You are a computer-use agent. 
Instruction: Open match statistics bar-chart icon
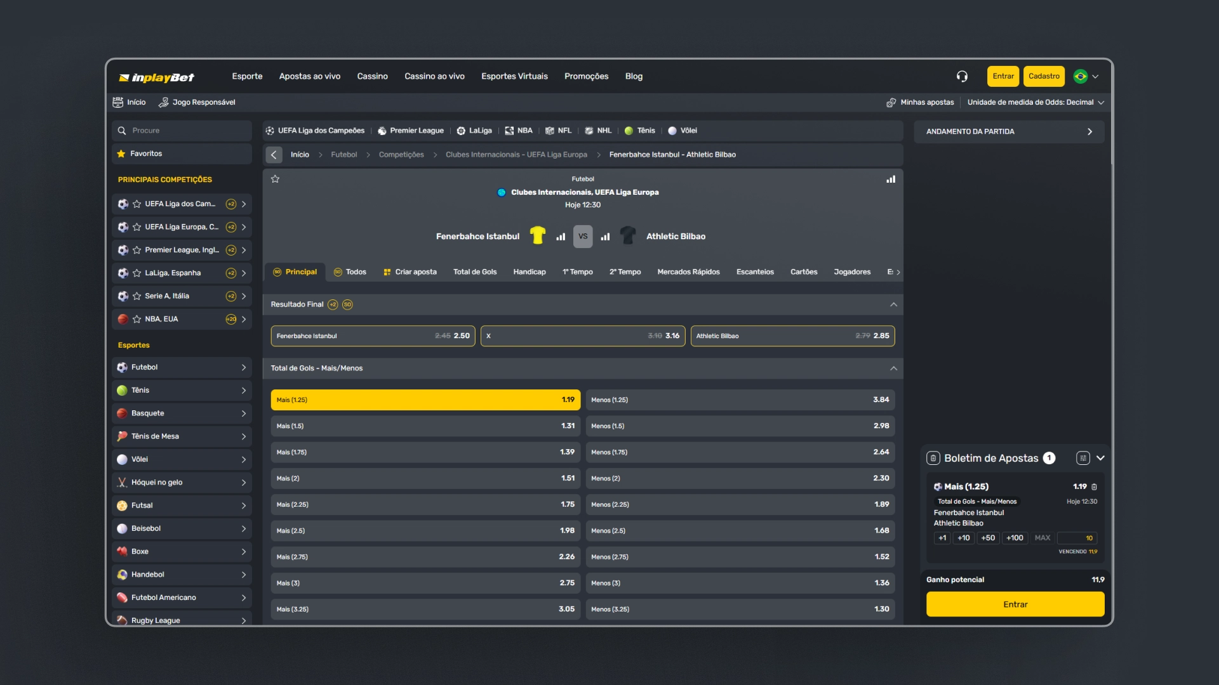pos(891,179)
